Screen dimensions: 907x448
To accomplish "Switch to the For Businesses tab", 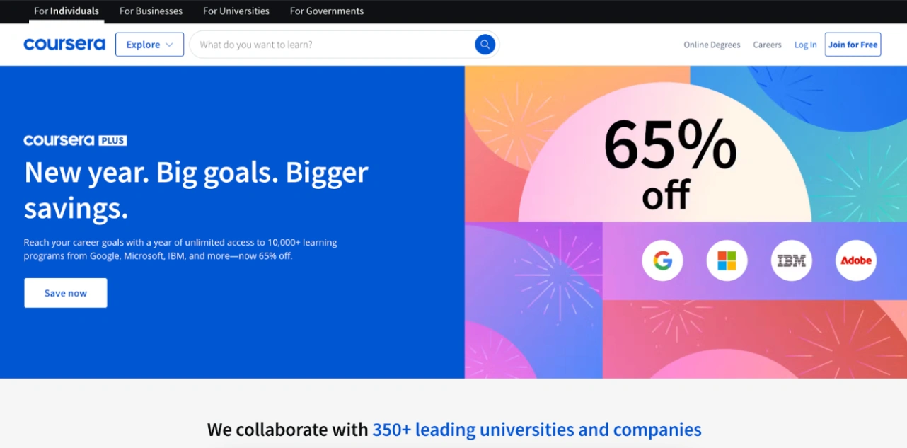I will 151,11.
